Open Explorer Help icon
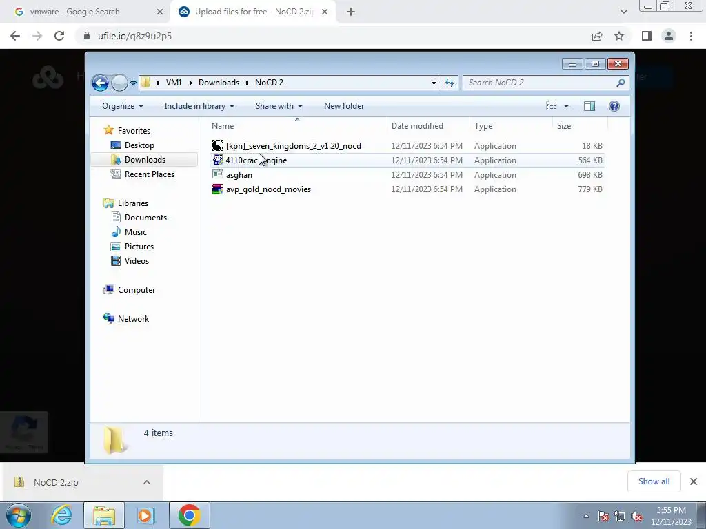The image size is (706, 529). tap(614, 106)
